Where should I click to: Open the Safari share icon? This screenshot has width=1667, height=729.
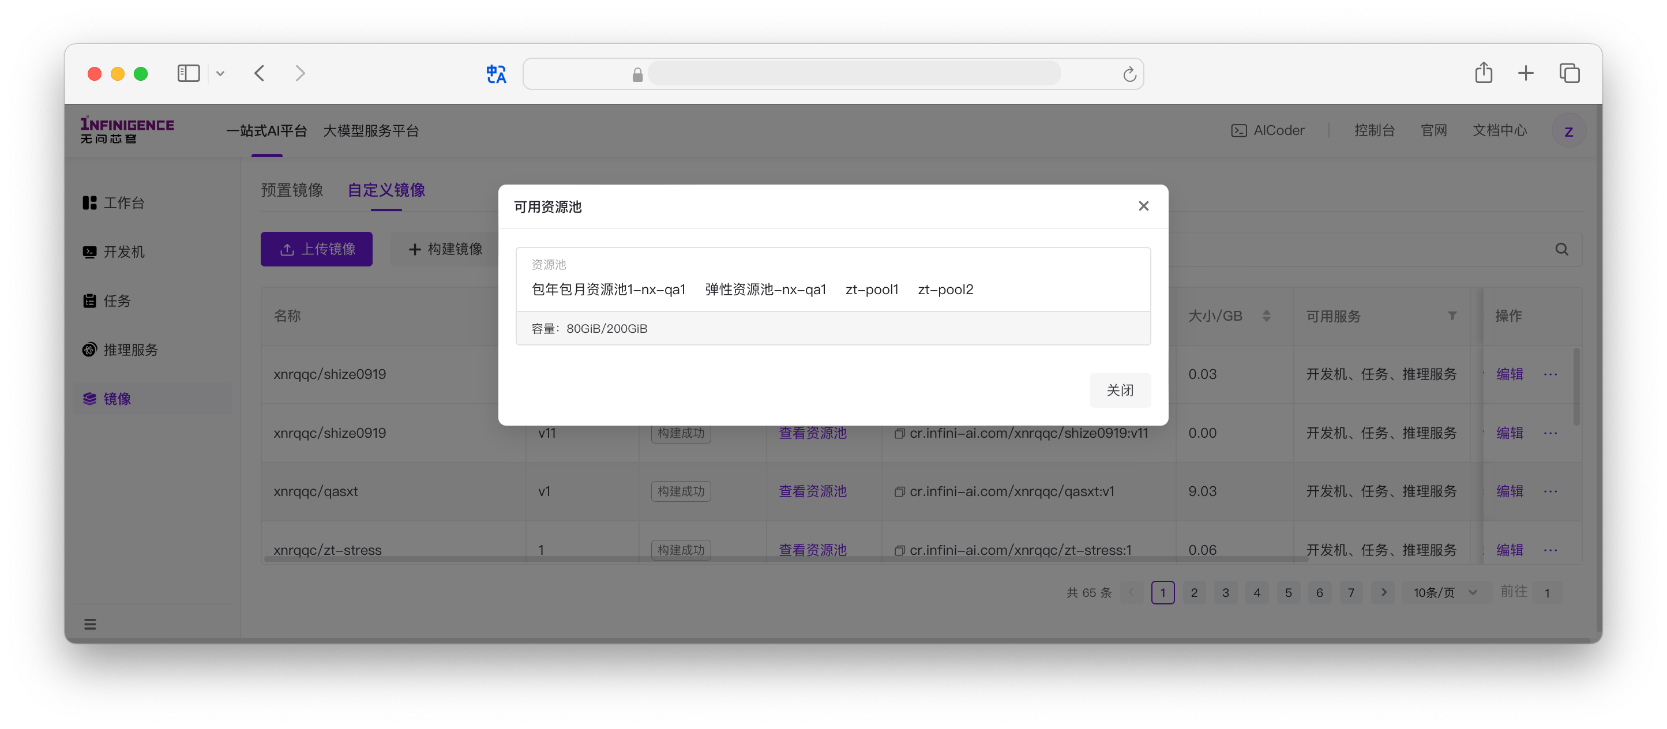pyautogui.click(x=1483, y=73)
